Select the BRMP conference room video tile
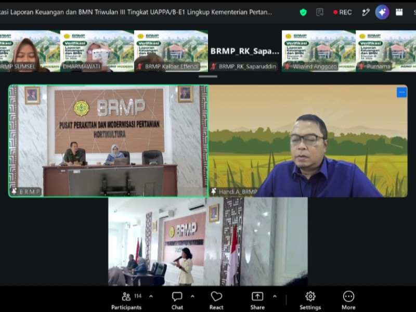This screenshot has height=312, width=416. [108, 141]
